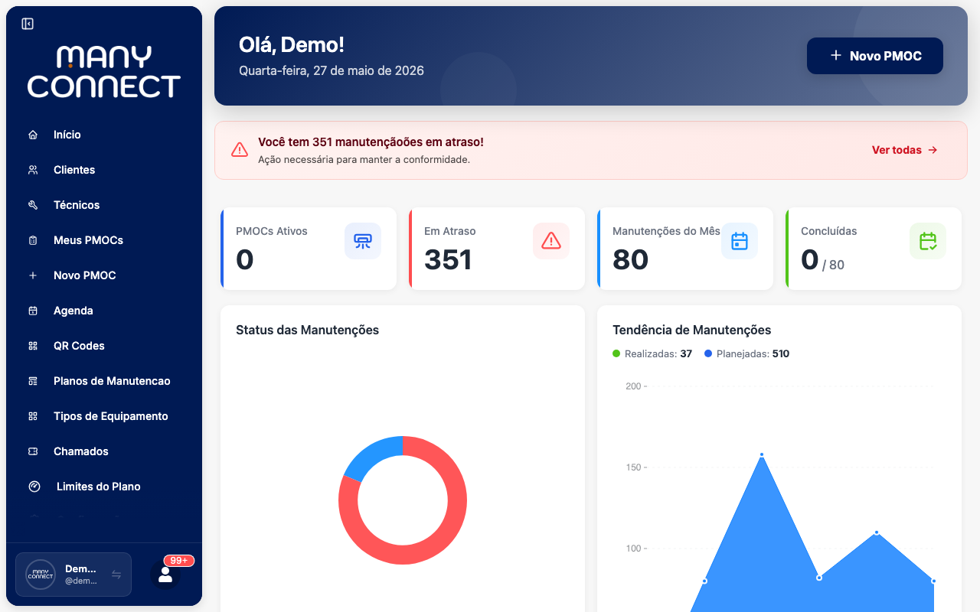Click the air conditioner icon on PMOCs Ativos card
The height and width of the screenshot is (612, 980).
coord(363,241)
